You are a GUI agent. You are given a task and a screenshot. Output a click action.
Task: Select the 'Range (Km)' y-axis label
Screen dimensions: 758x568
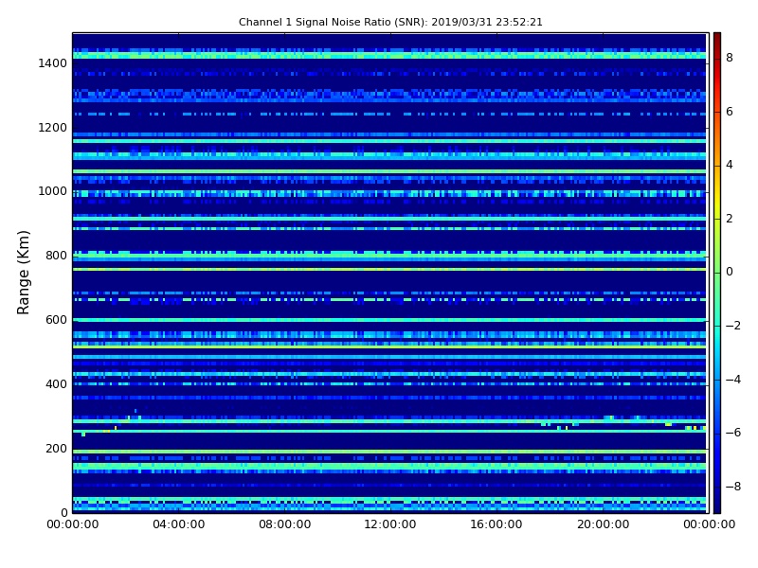[23, 273]
